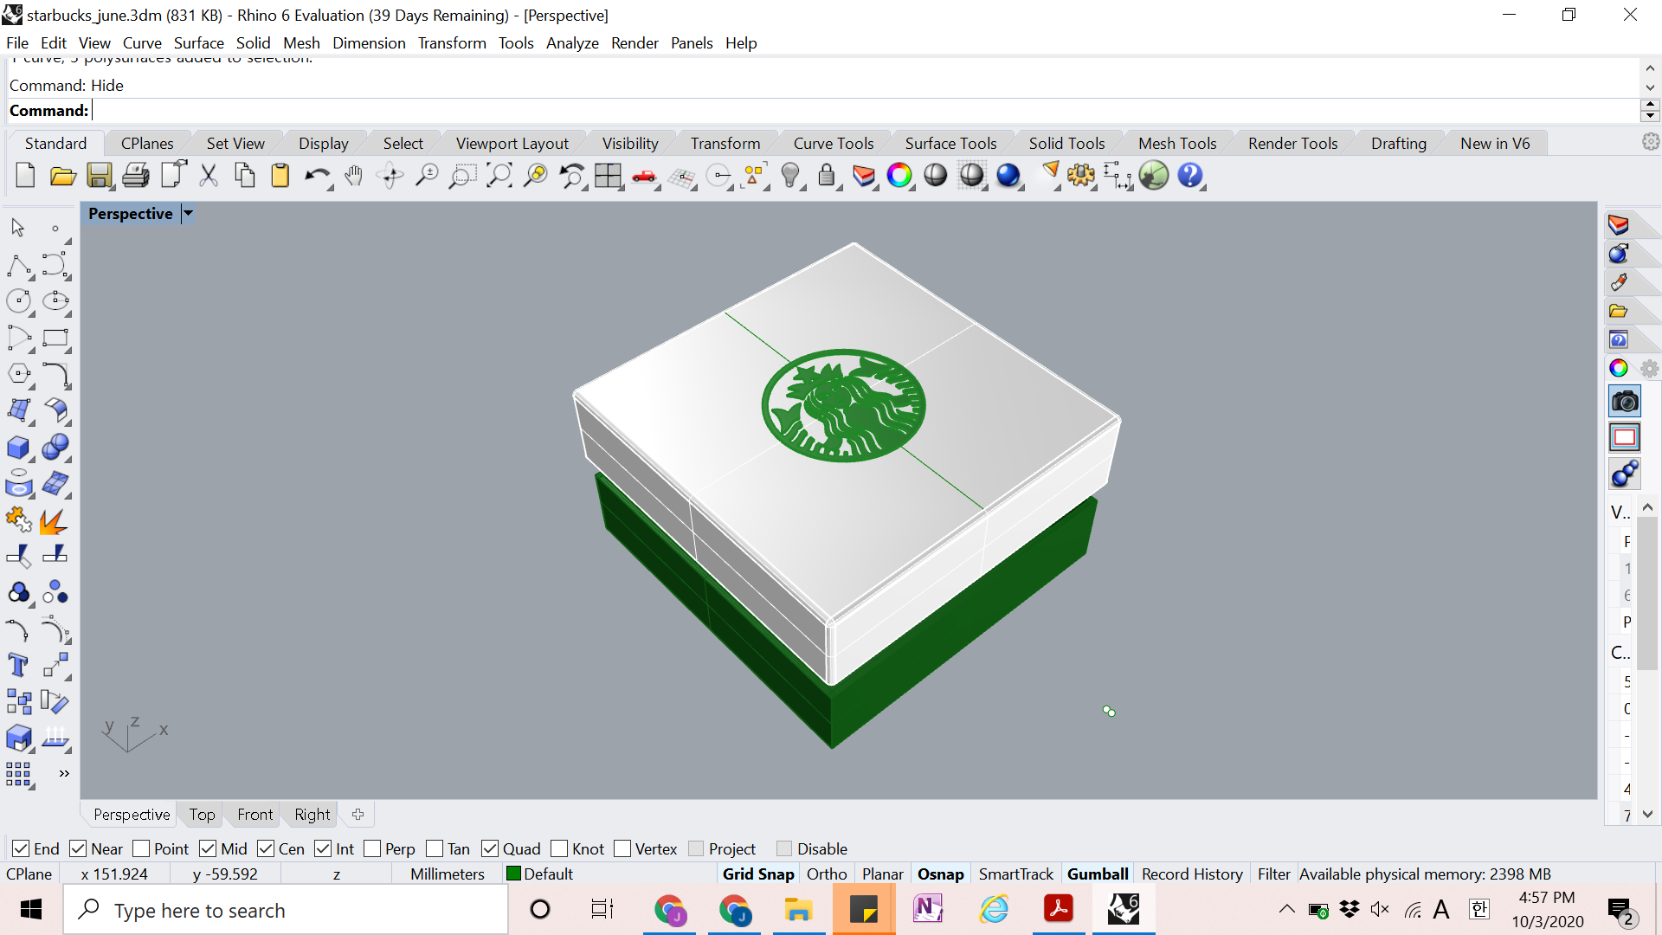Open the Options gear icon in toolbar
1662x935 pixels.
point(1080,176)
